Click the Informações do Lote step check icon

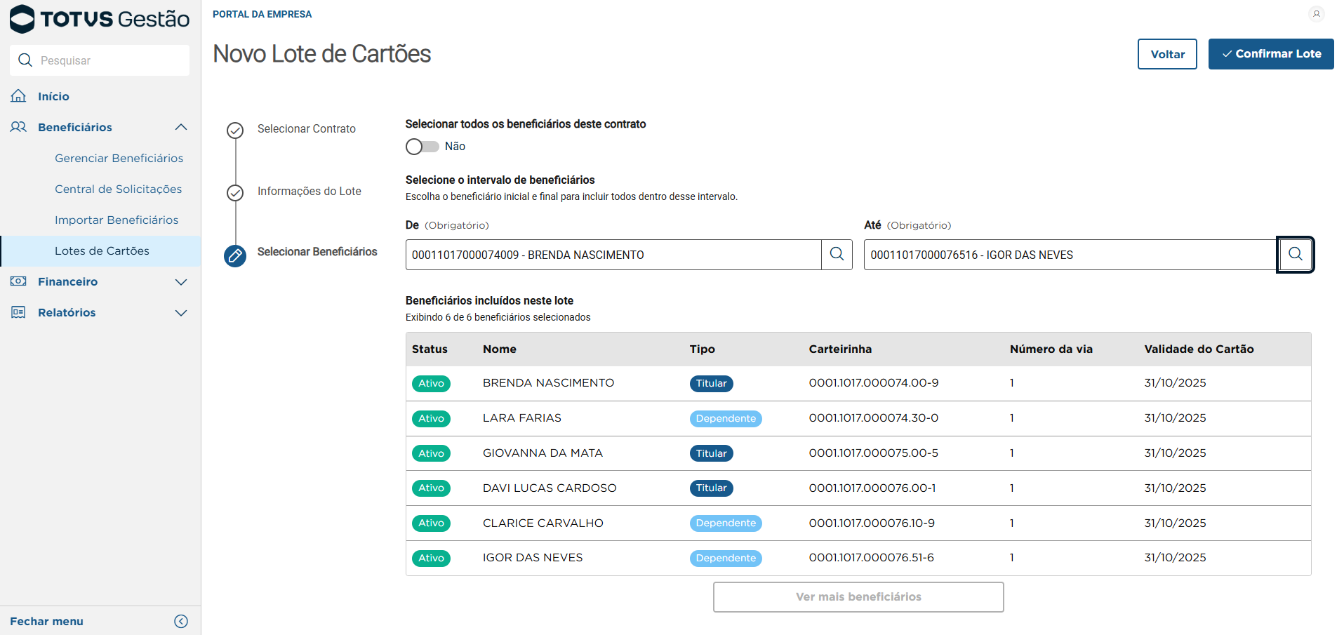(235, 192)
